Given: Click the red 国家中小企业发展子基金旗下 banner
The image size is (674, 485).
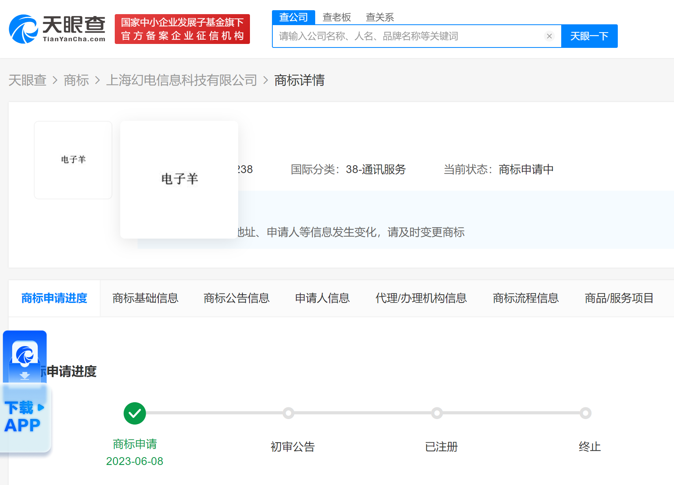Looking at the screenshot, I should pos(182,29).
